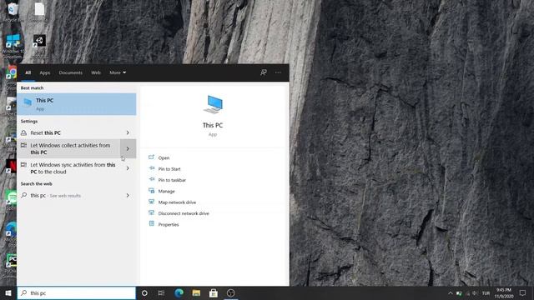Click the taskbar search box
Image resolution: width=534 pixels, height=300 pixels.
point(77,292)
